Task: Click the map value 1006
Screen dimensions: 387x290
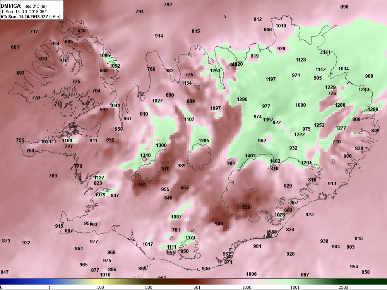Action: (252, 274)
